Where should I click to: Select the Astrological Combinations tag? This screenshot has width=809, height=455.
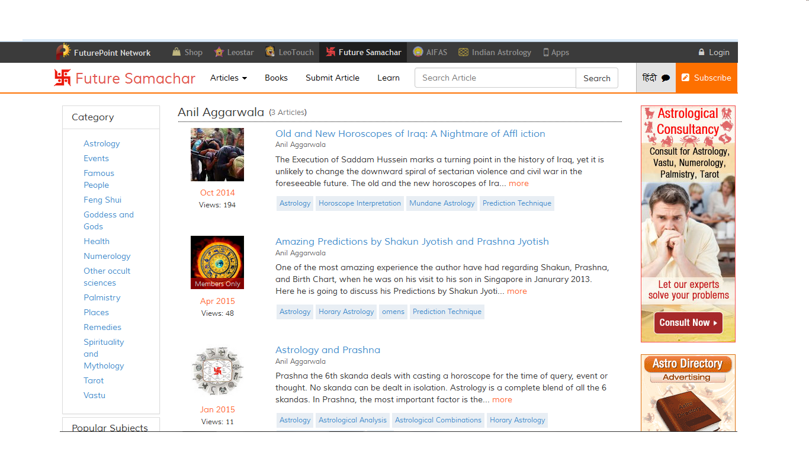pos(438,420)
